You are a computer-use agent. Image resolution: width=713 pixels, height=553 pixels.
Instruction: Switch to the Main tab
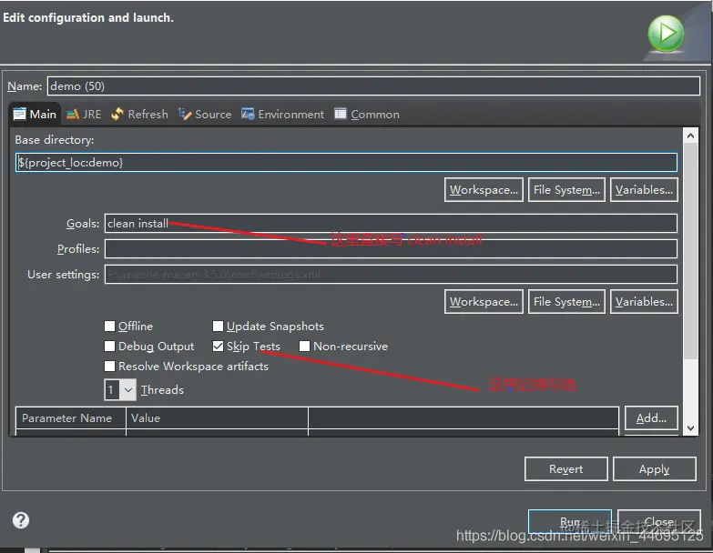[35, 114]
